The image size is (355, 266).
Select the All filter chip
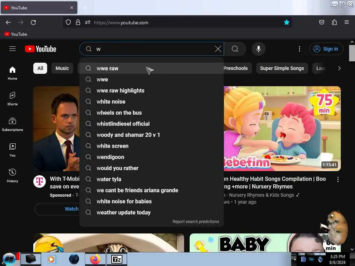tap(40, 68)
